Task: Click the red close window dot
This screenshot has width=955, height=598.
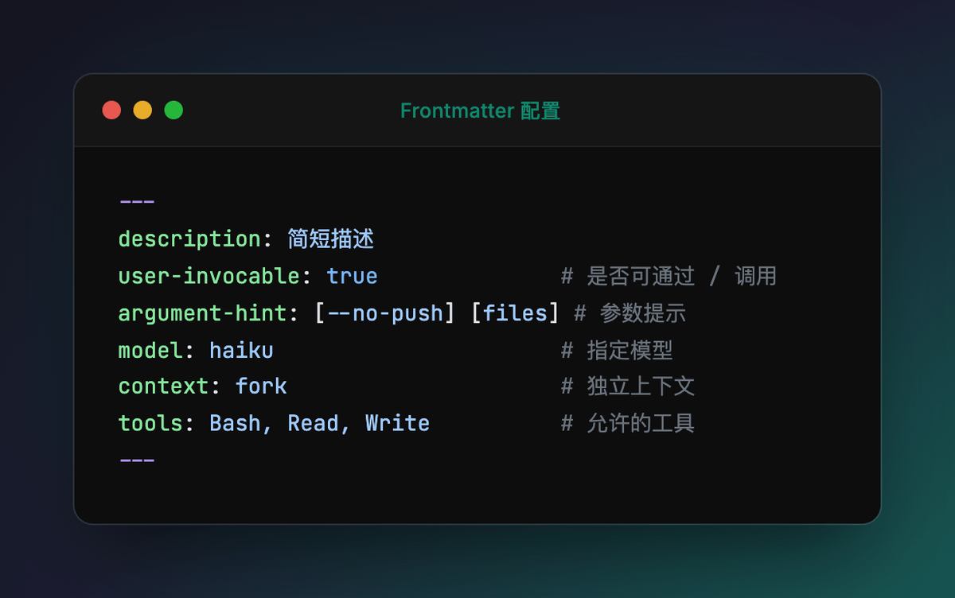Action: pos(111,111)
